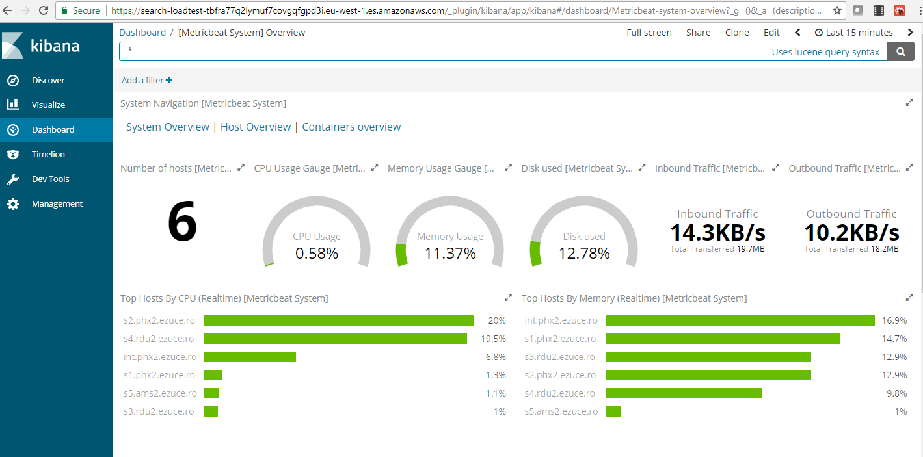Click host s3.rdu2.ezuce.ro in memory list

coord(559,357)
